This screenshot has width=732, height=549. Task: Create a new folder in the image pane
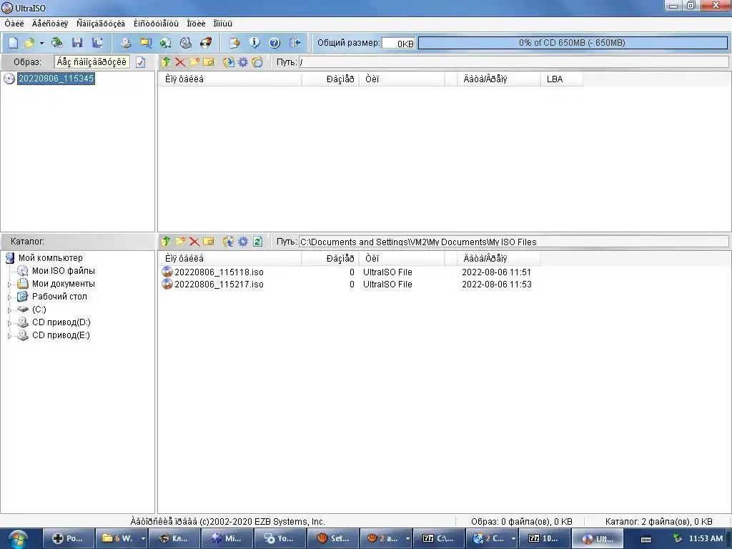[x=194, y=62]
